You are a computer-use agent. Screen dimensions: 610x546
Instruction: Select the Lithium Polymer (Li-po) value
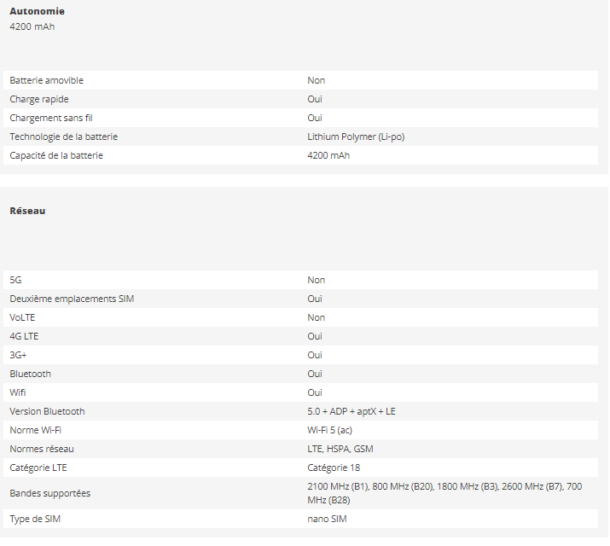[363, 136]
